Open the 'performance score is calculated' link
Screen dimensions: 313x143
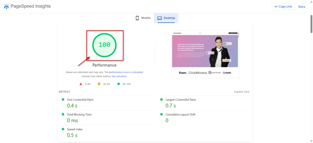point(126,72)
